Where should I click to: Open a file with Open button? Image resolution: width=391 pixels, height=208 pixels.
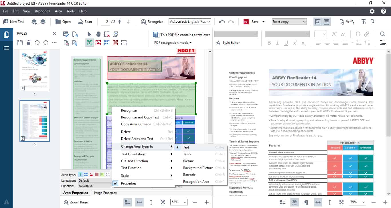point(63,21)
